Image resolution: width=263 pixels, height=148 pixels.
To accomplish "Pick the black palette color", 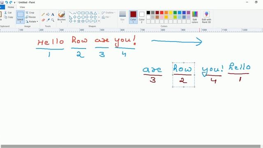I will [x=148, y=13].
